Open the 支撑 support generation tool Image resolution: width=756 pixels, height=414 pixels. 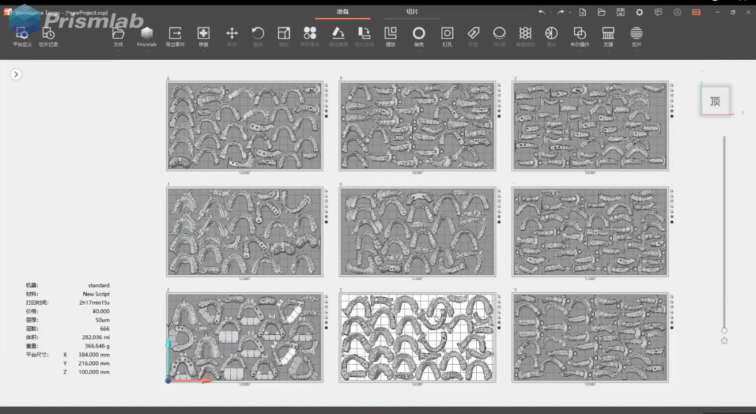[x=608, y=35]
